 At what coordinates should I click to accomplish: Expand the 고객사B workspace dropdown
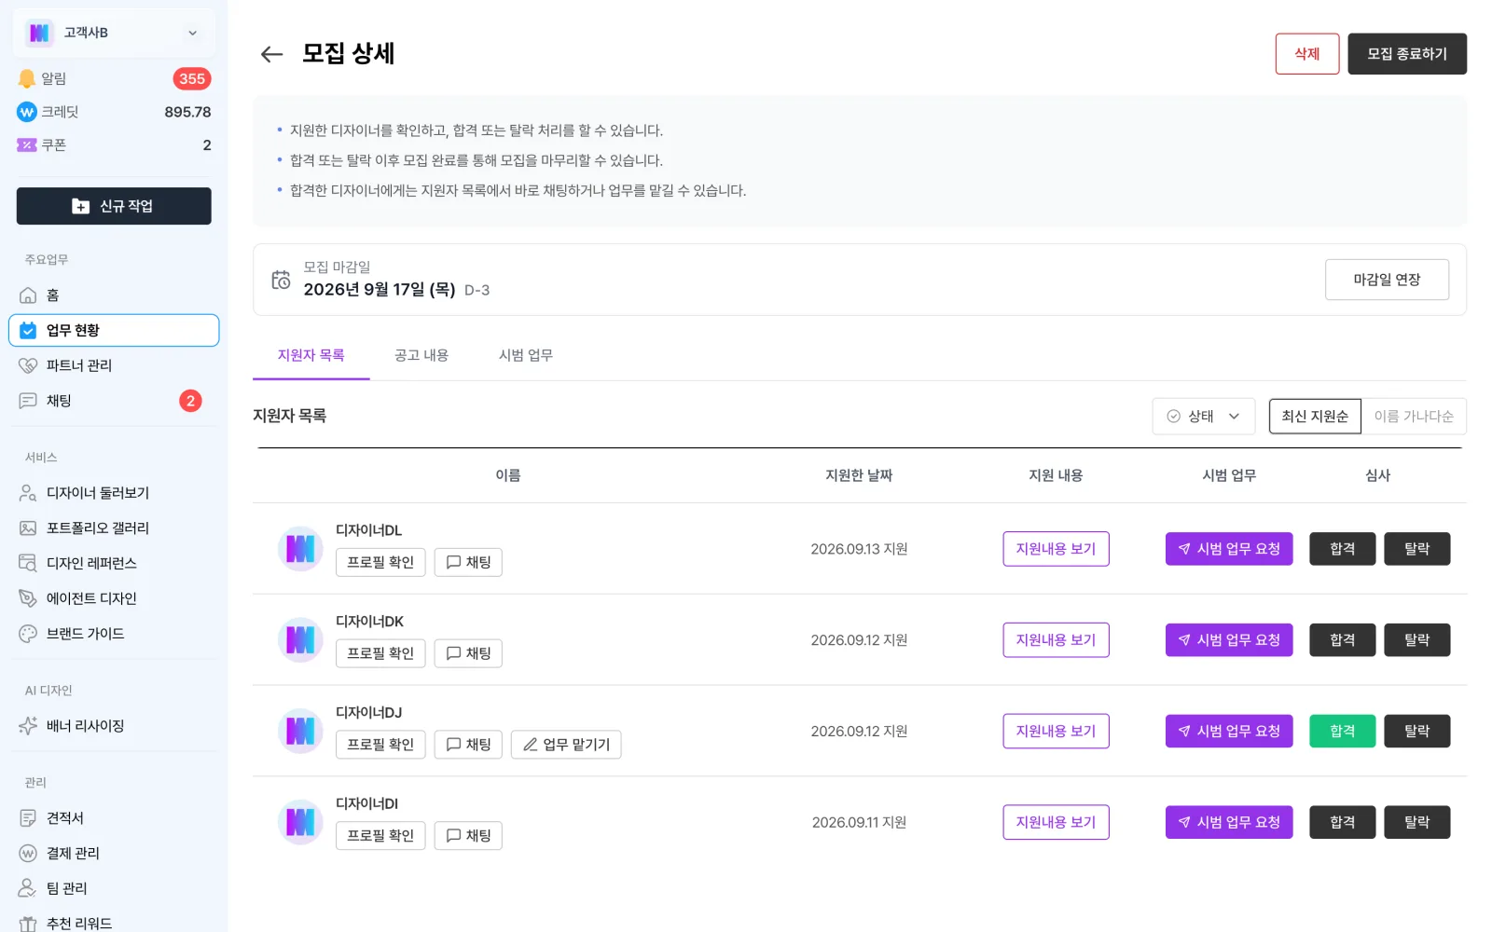click(193, 33)
